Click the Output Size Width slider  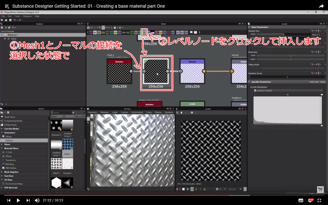[284, 34]
